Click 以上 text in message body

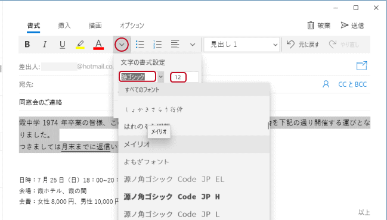364,212
